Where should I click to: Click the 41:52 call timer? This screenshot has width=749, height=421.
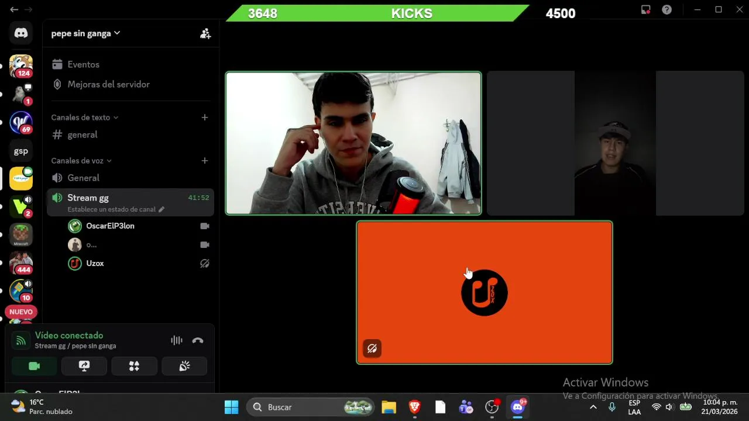tap(198, 198)
